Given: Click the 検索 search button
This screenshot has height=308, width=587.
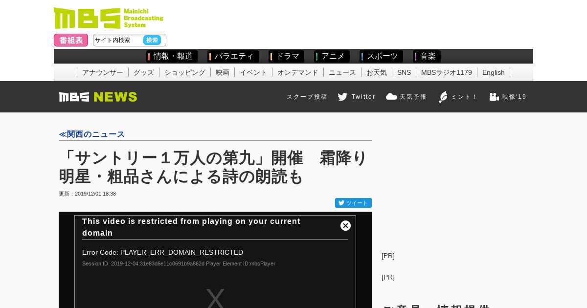Looking at the screenshot, I should pyautogui.click(x=152, y=40).
